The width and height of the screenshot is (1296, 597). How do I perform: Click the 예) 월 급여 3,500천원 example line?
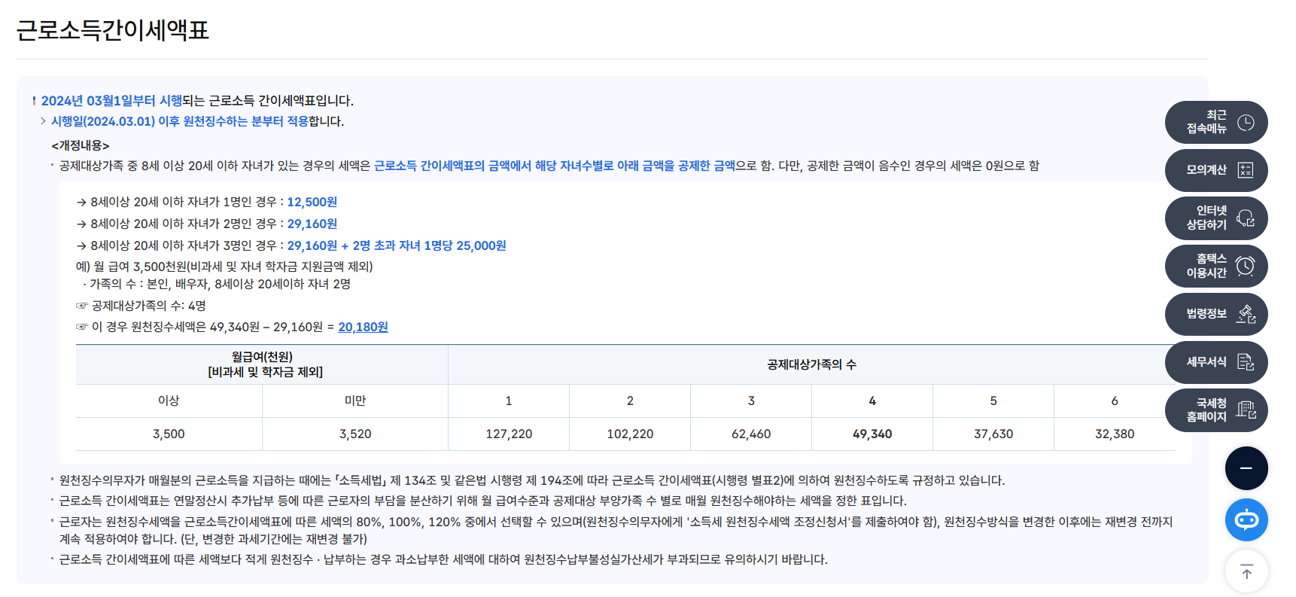(224, 267)
